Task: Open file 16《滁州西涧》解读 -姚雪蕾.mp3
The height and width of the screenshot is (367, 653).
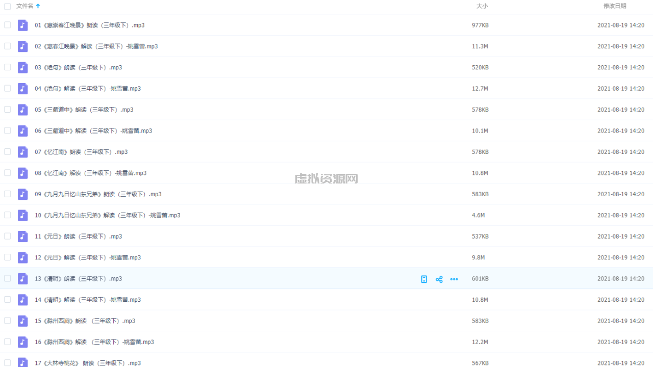Action: click(x=94, y=343)
